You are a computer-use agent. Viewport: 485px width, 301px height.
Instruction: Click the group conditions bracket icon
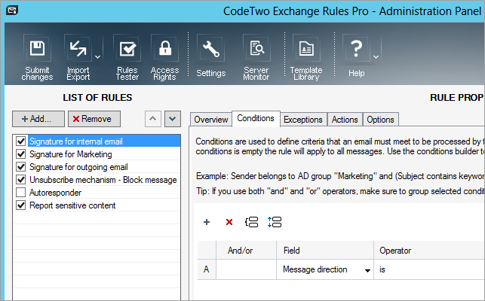251,222
